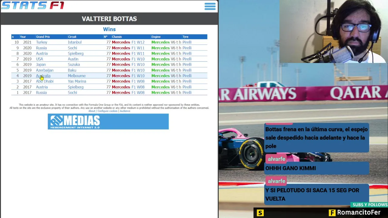Viewport: 388px width, 218px height.
Task: Open the Istanbul circuit link
Action: (75, 42)
